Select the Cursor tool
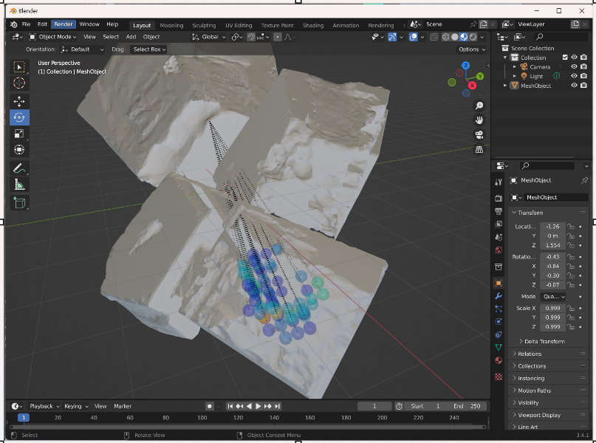The width and height of the screenshot is (596, 443). [19, 83]
